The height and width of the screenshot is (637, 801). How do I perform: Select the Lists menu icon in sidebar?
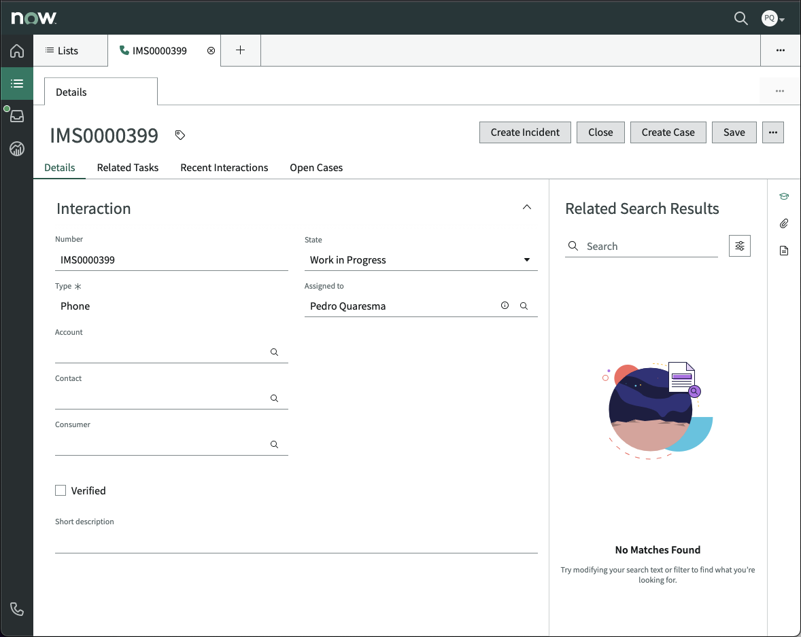pyautogui.click(x=16, y=83)
